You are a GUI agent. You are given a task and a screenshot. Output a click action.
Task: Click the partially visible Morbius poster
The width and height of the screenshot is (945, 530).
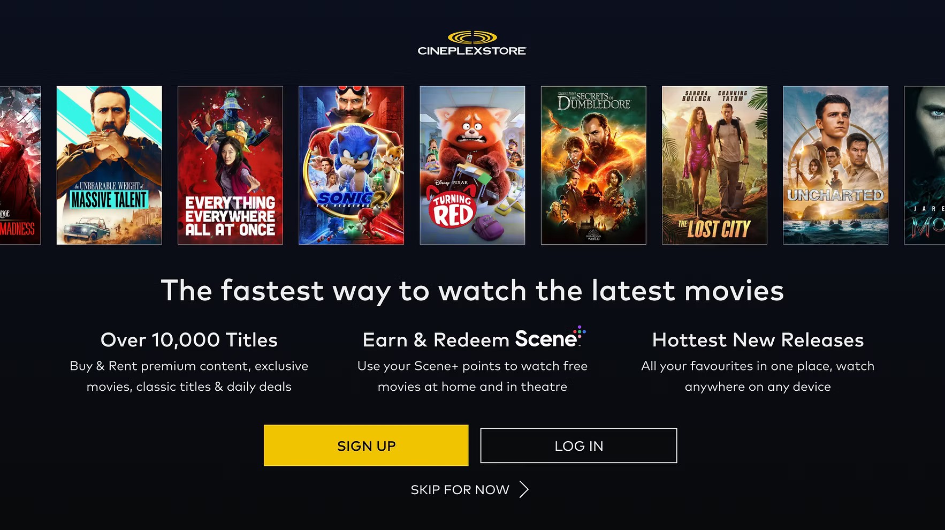click(x=925, y=165)
